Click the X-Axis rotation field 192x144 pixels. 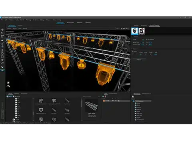click(141, 54)
